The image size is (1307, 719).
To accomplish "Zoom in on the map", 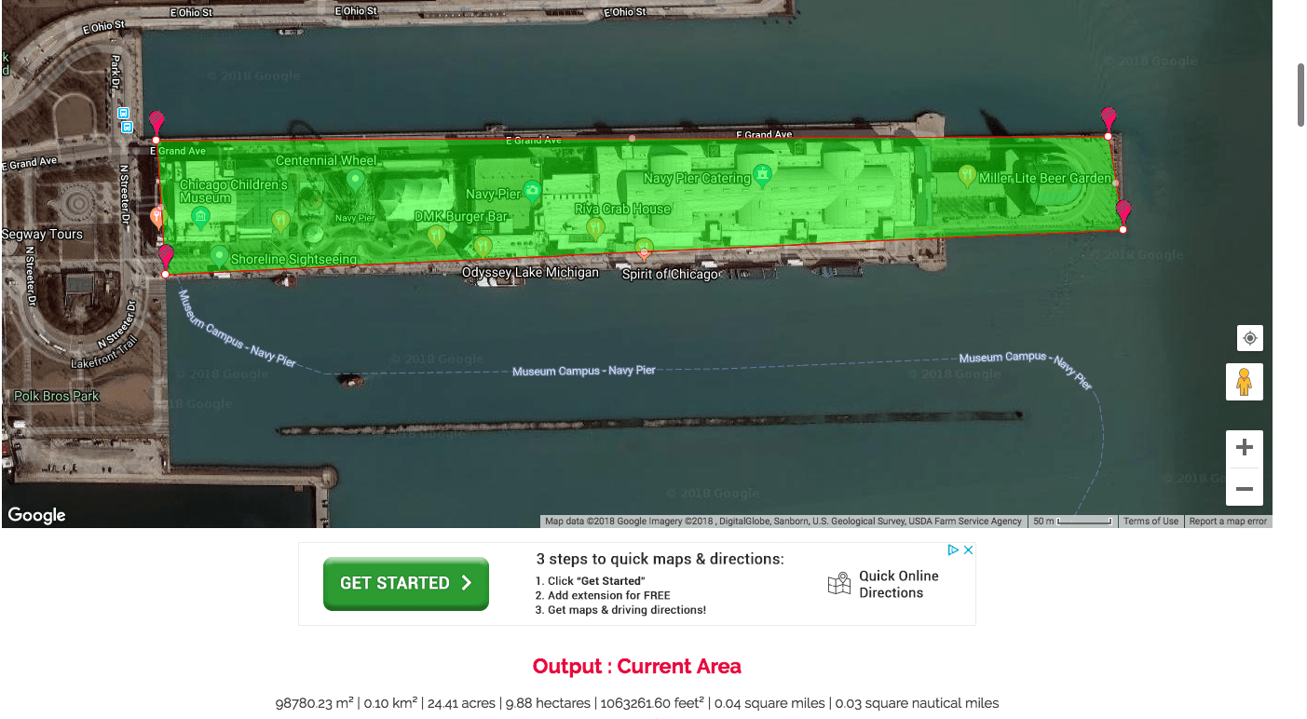I will [x=1244, y=448].
